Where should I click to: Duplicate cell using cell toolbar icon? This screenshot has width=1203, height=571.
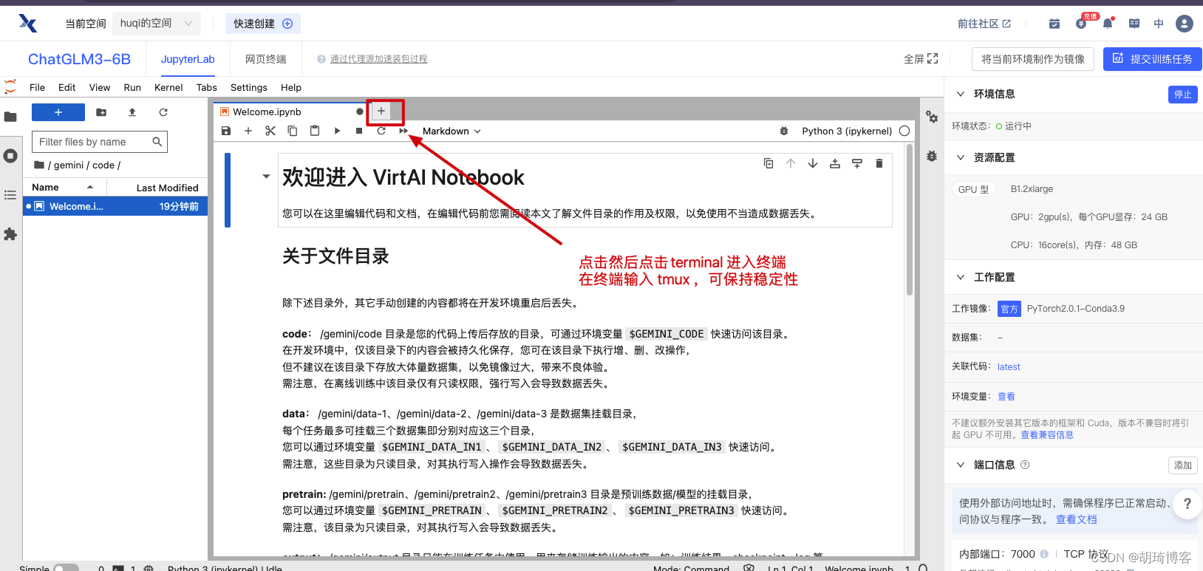[769, 163]
